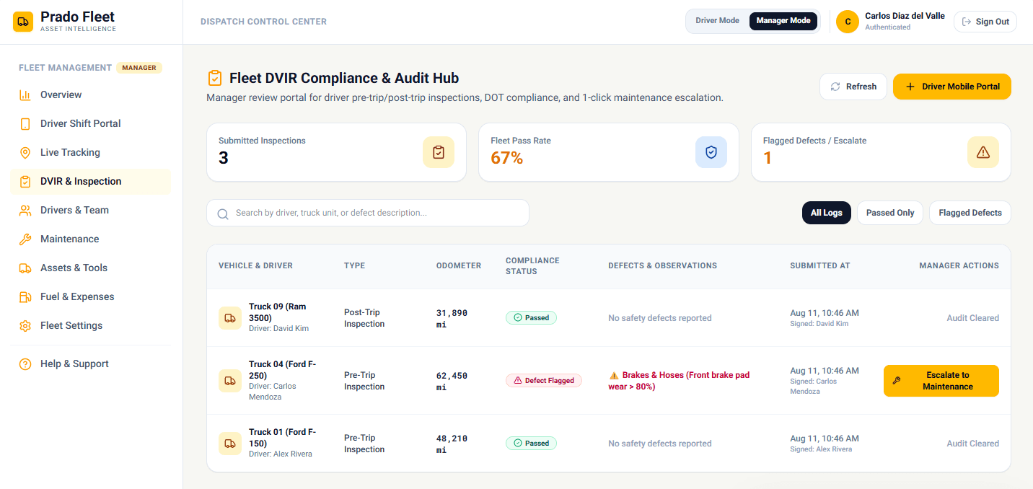The width and height of the screenshot is (1033, 489).
Task: Click the Prado Fleet truck logo icon
Action: (x=23, y=22)
